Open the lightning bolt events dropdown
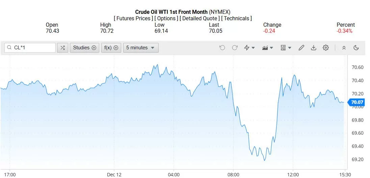 (249, 48)
